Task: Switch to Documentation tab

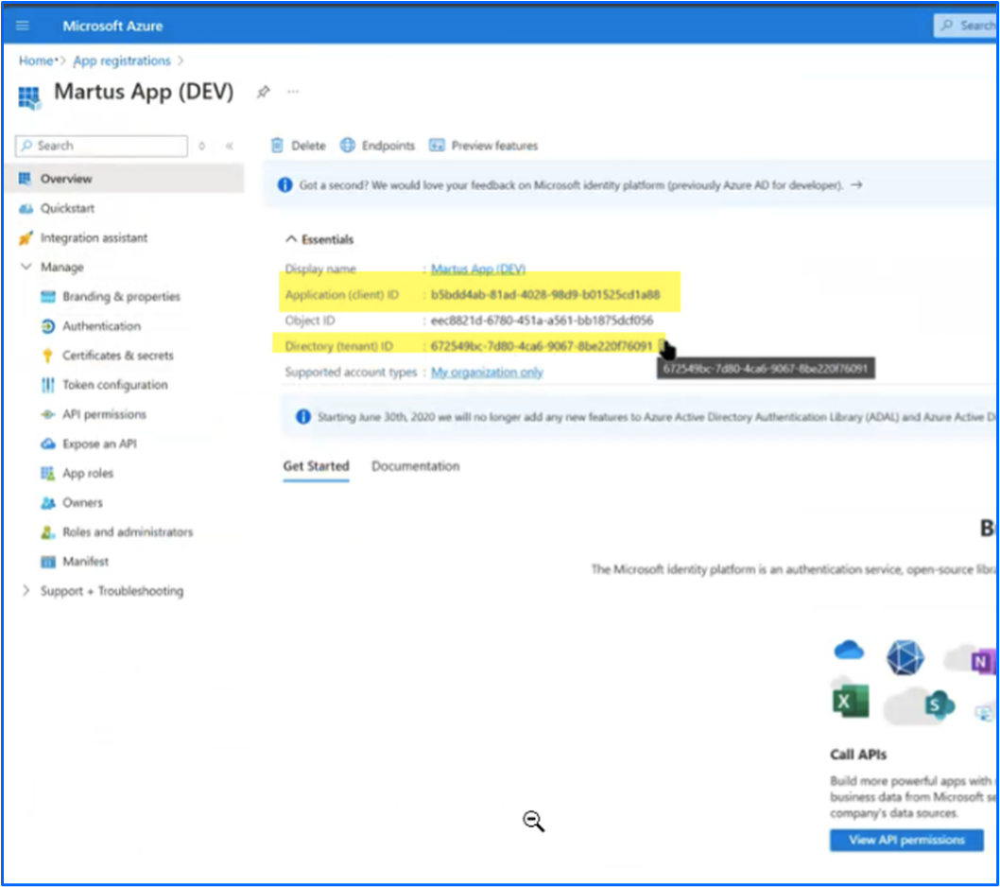Action: point(416,466)
